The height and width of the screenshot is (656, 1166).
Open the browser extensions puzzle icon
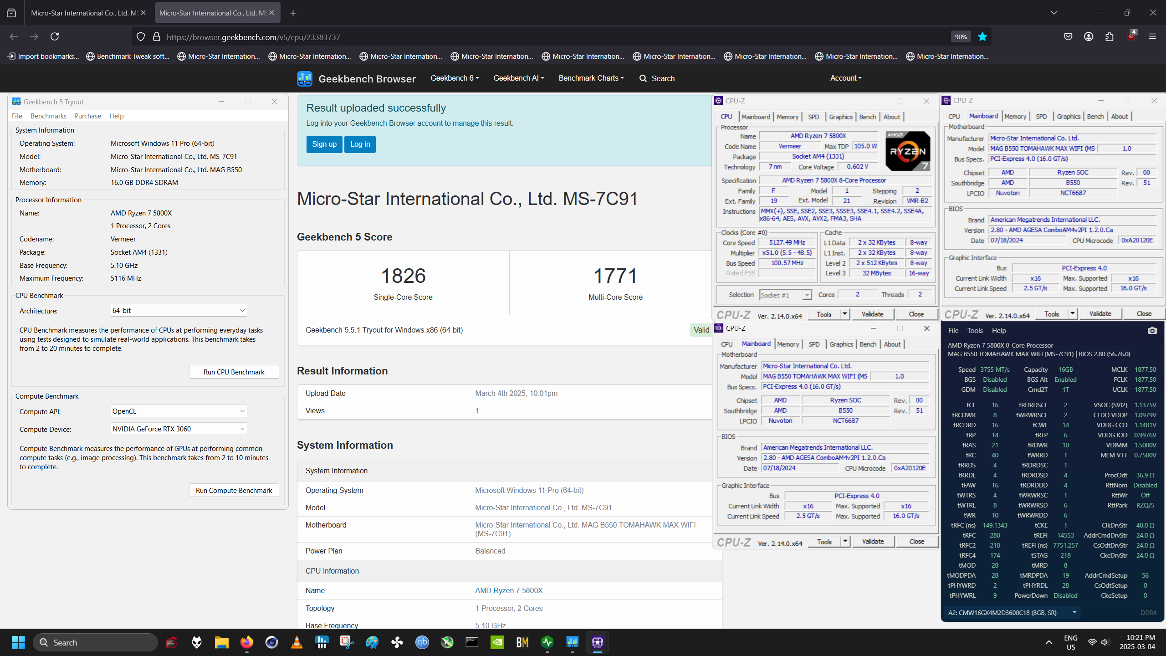(1110, 36)
